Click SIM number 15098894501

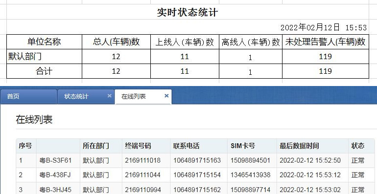pyautogui.click(x=250, y=160)
